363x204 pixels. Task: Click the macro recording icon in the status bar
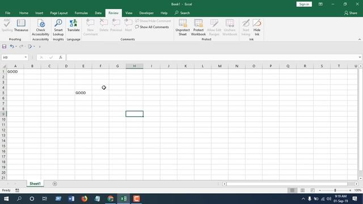[18, 190]
